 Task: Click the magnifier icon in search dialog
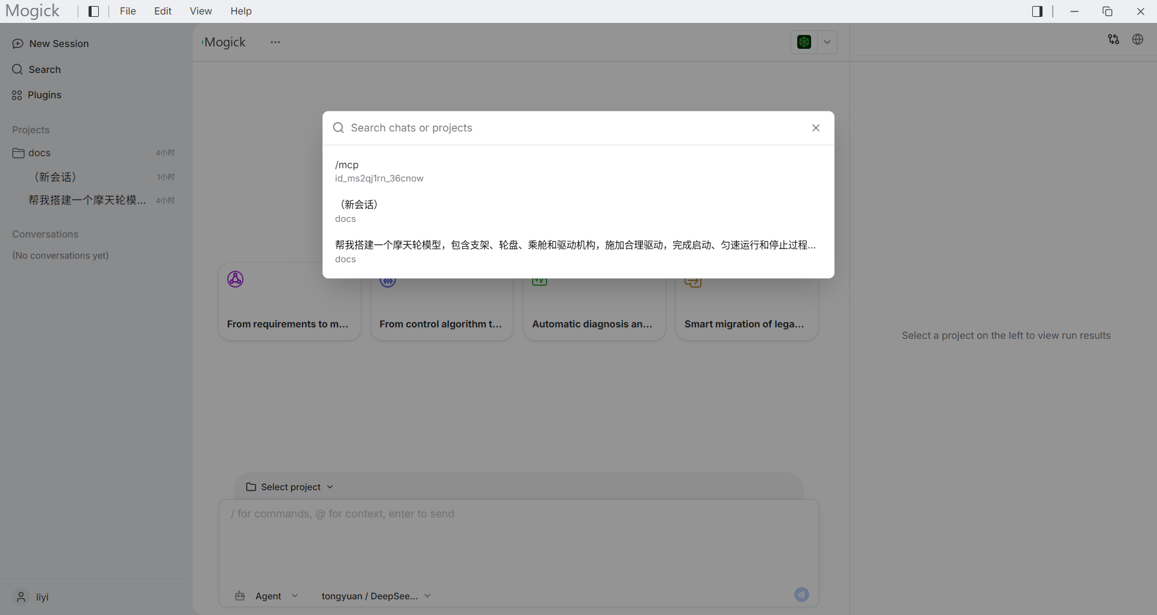(x=339, y=128)
